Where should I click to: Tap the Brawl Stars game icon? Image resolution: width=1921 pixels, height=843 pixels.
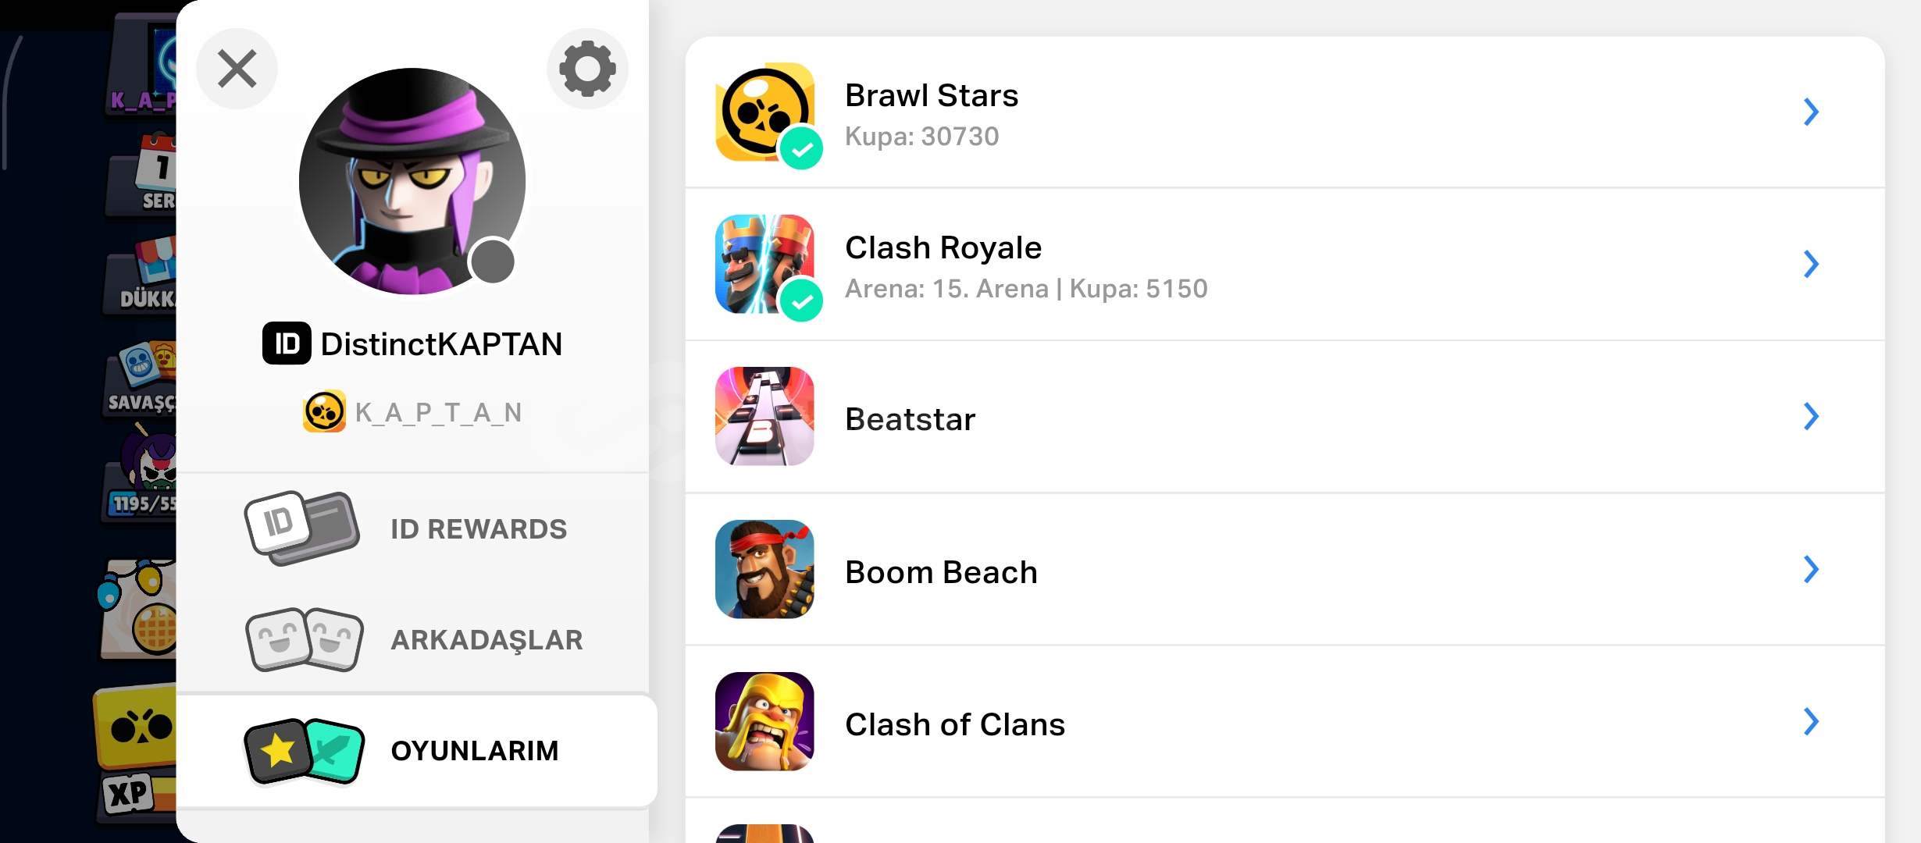click(x=764, y=112)
